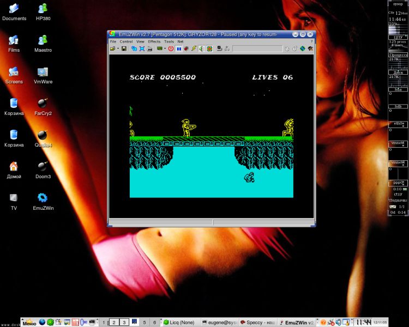
Task: Click the open file folder icon
Action: pyautogui.click(x=112, y=49)
